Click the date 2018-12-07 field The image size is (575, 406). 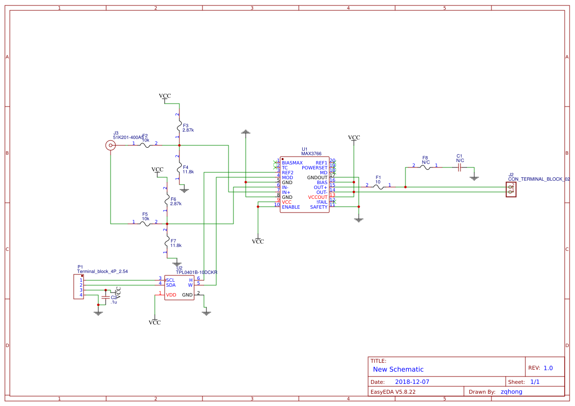(411, 381)
